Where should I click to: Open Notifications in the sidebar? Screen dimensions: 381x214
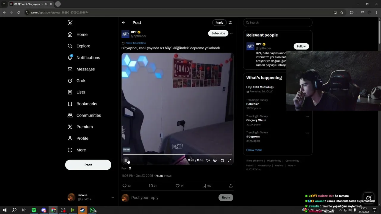point(84,58)
